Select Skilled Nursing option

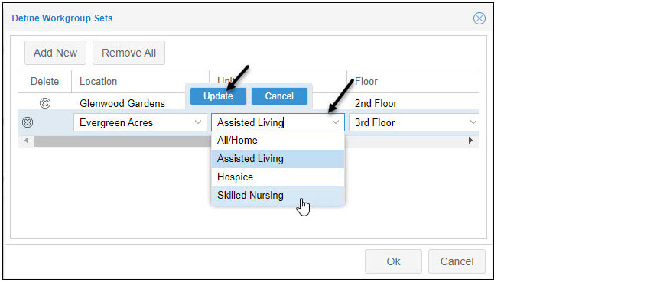pyautogui.click(x=278, y=196)
